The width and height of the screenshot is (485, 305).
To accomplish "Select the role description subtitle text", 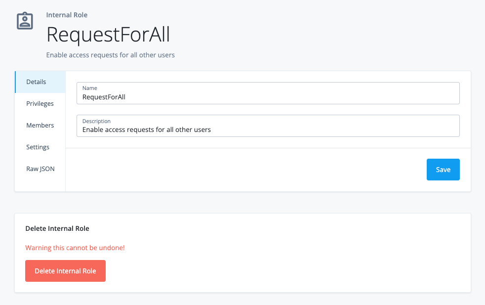I will point(110,55).
